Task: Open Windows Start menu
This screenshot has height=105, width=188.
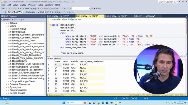Action: tap(64, 103)
